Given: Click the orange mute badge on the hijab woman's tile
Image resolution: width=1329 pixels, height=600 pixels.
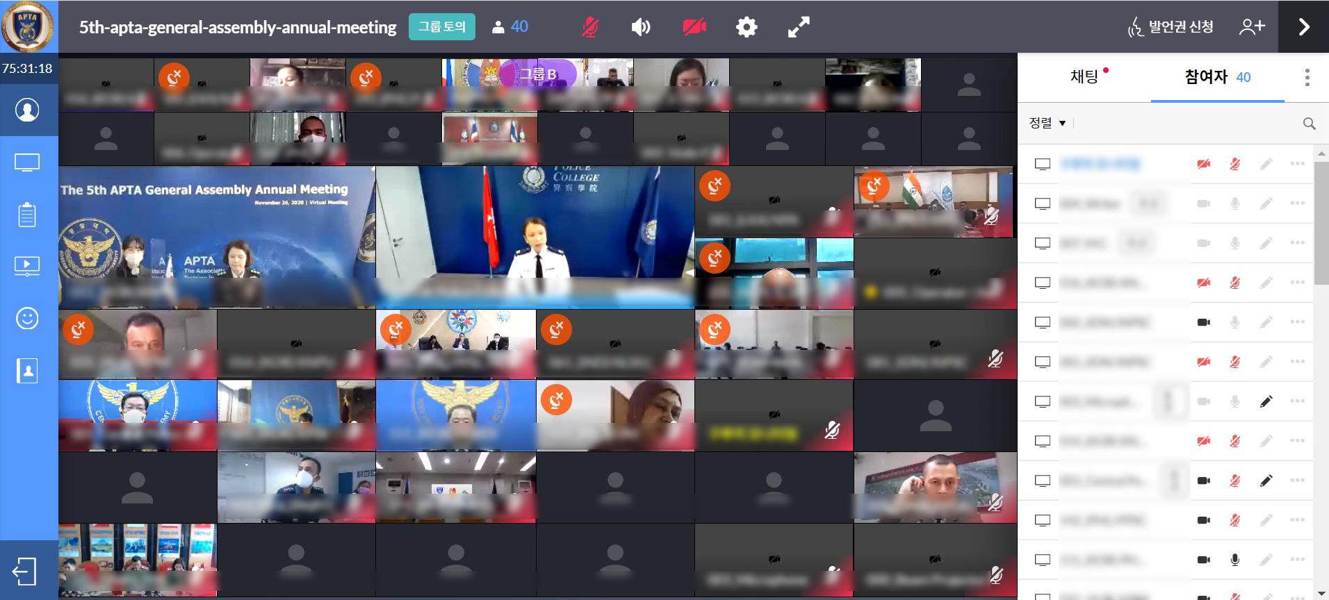Looking at the screenshot, I should coord(556,400).
